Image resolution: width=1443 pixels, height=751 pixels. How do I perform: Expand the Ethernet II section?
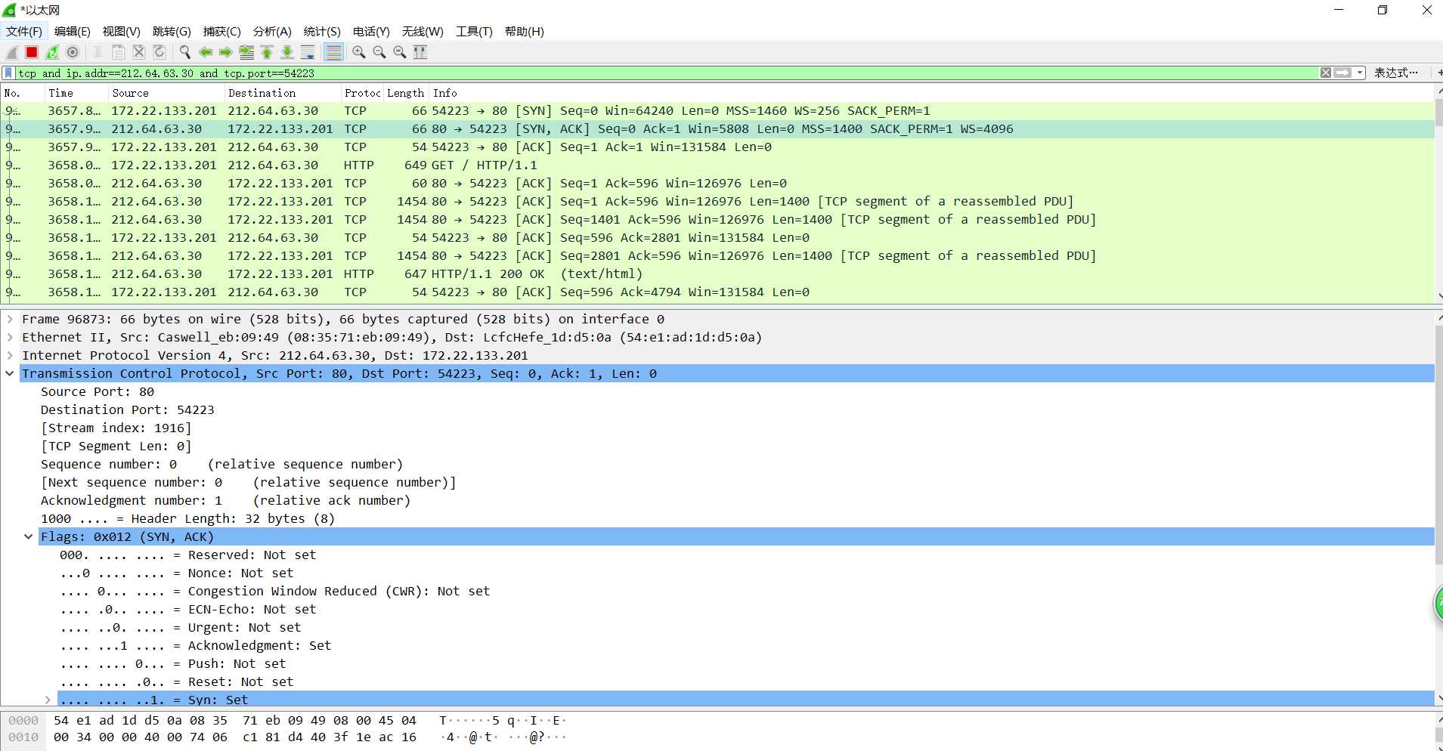(x=10, y=337)
